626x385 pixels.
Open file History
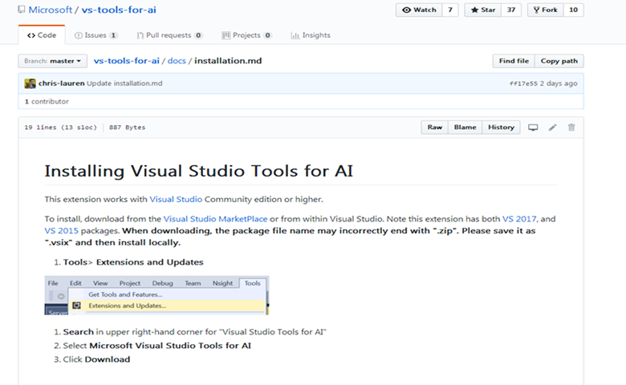pyautogui.click(x=501, y=128)
